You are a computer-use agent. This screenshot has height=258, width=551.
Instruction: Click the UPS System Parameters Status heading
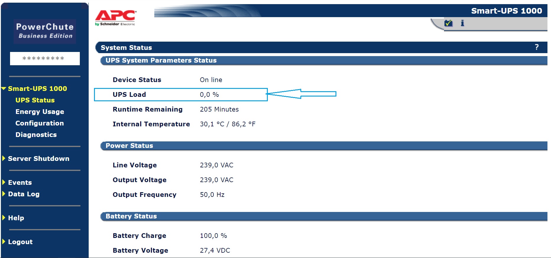161,60
